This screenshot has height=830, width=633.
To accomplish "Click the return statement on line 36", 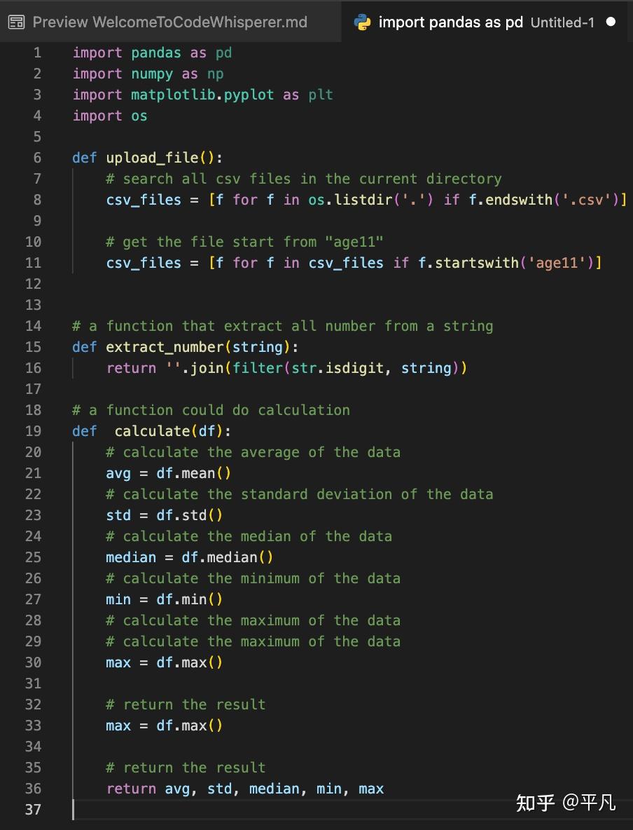I will (x=245, y=789).
